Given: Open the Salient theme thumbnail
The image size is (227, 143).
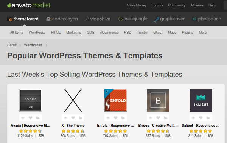Looking at the screenshot, I should pyautogui.click(x=201, y=100).
